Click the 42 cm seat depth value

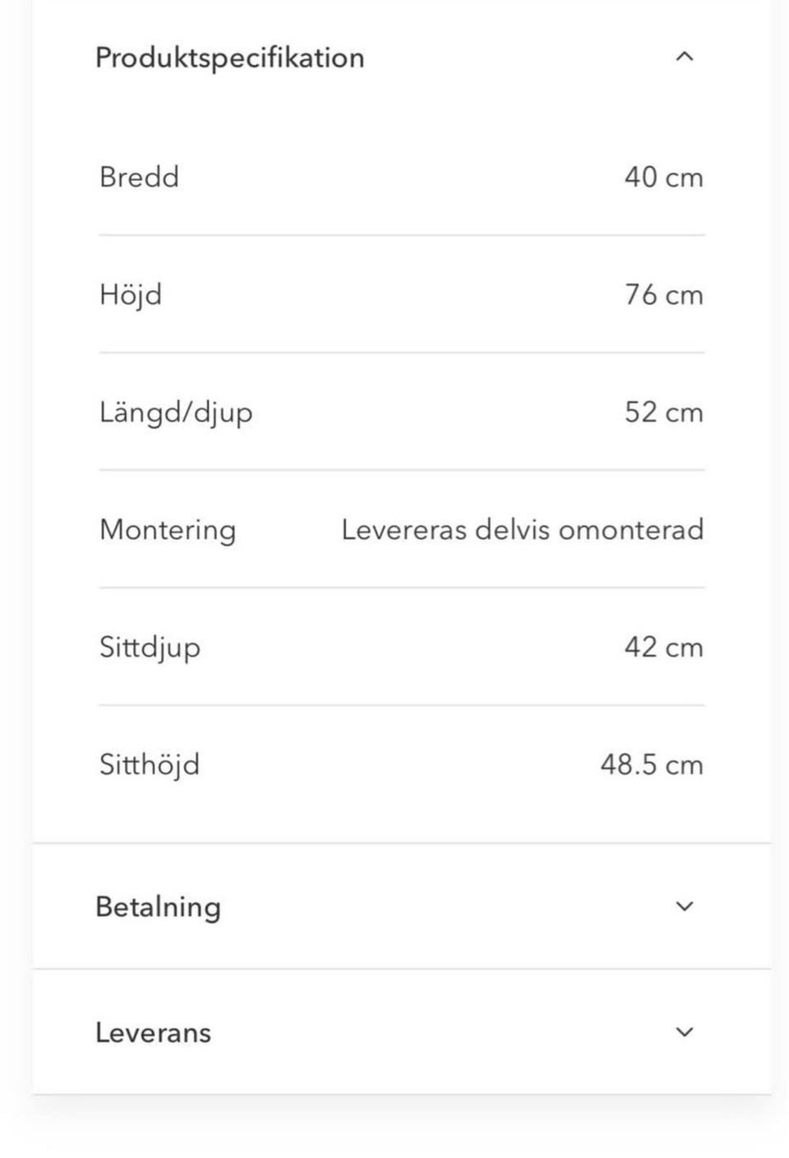coord(663,647)
